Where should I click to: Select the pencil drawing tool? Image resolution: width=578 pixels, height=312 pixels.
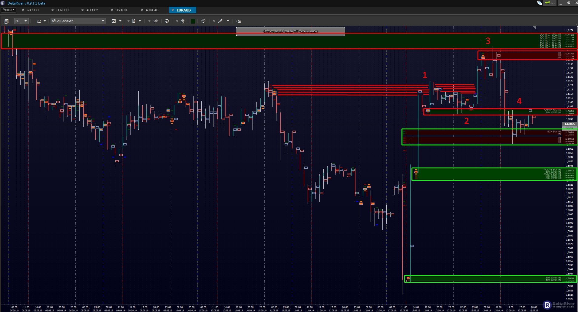[x=220, y=21]
